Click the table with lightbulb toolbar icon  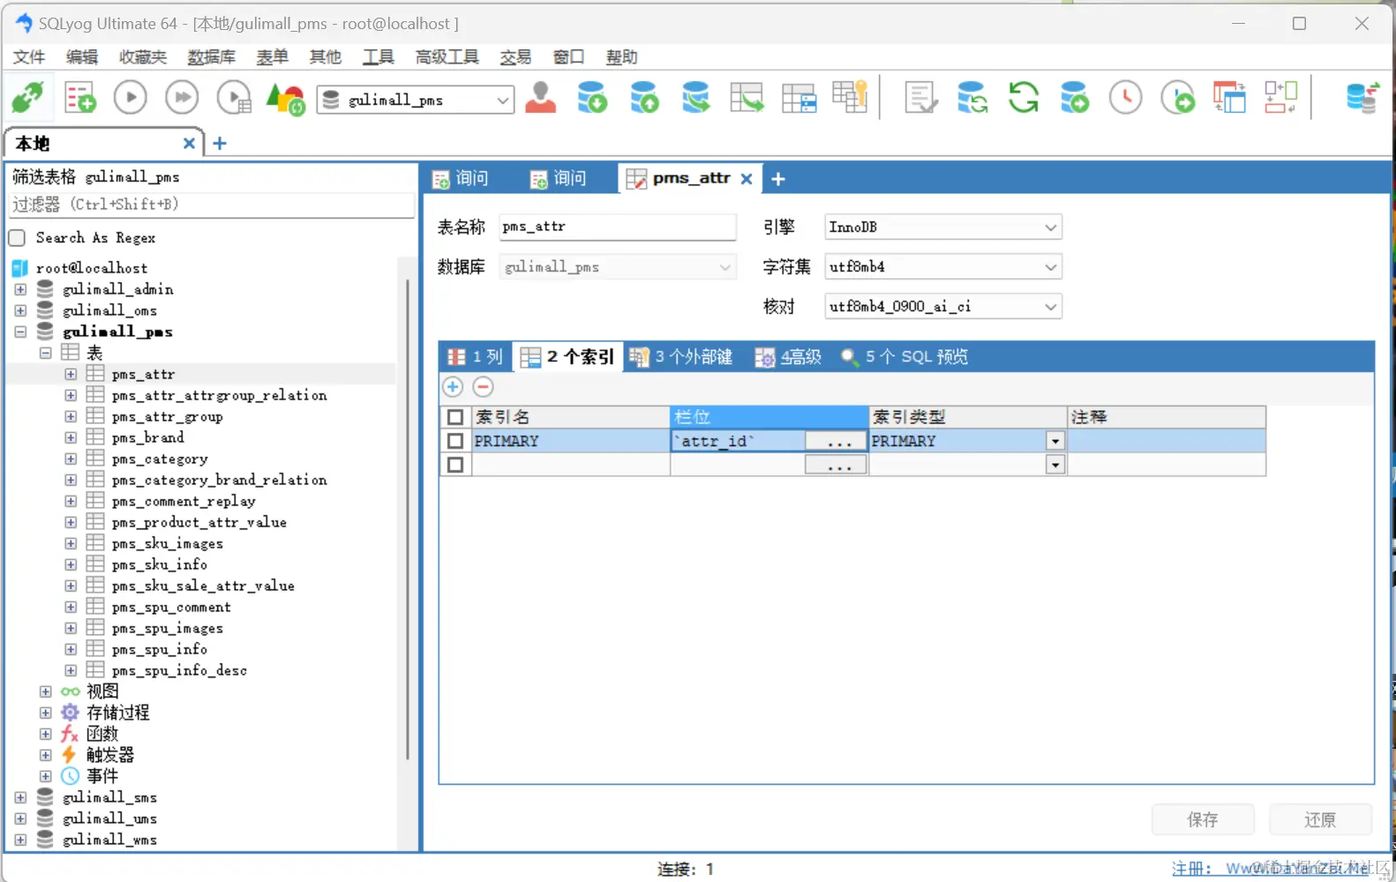click(x=851, y=96)
